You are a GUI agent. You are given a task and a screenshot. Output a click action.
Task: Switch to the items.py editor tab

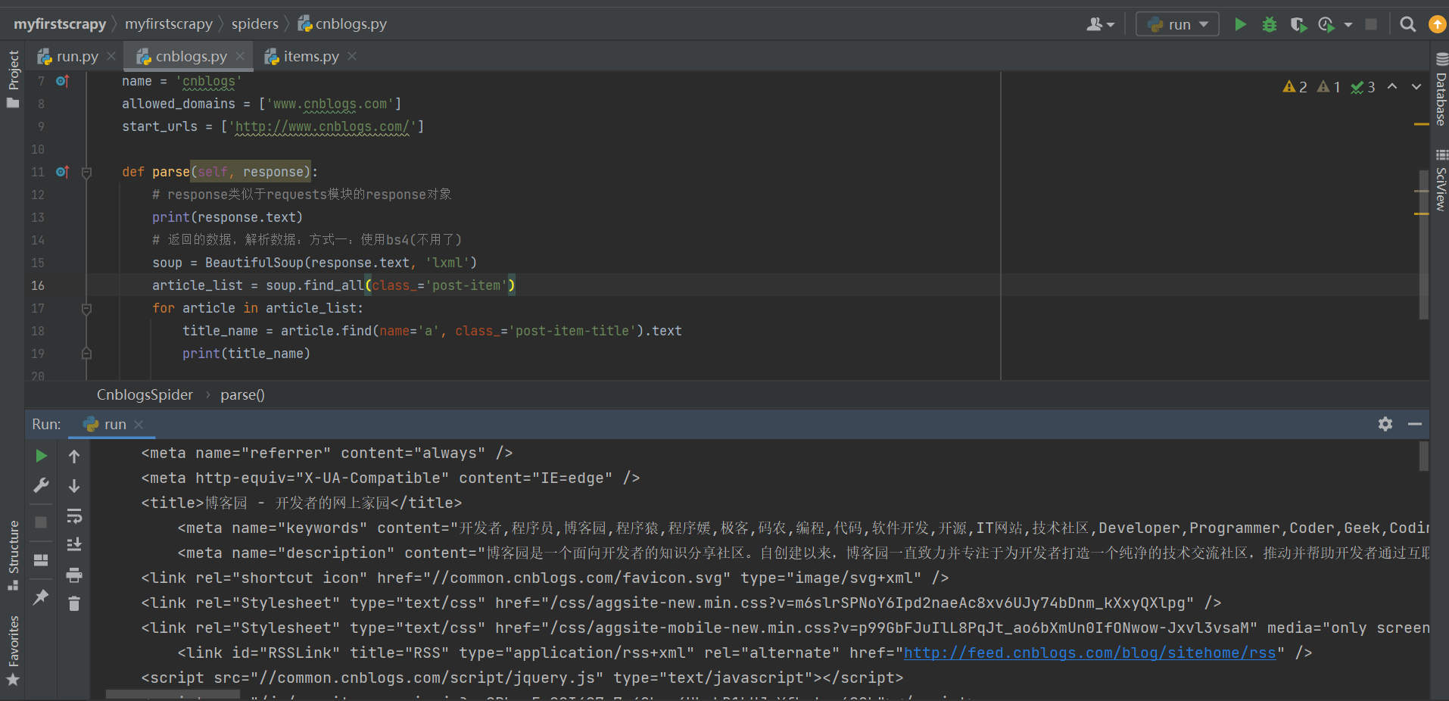pos(310,57)
